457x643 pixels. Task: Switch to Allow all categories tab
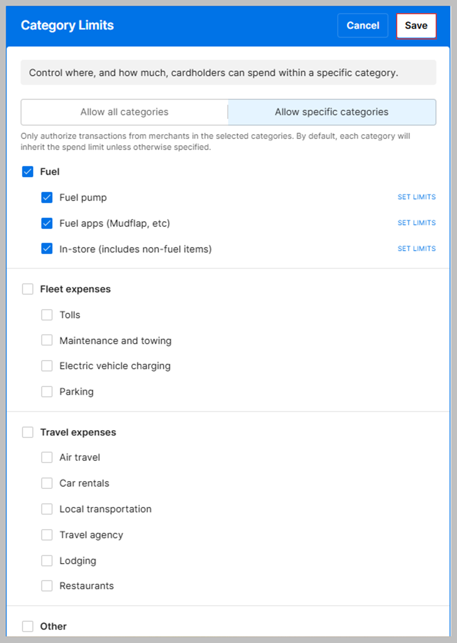(x=124, y=112)
